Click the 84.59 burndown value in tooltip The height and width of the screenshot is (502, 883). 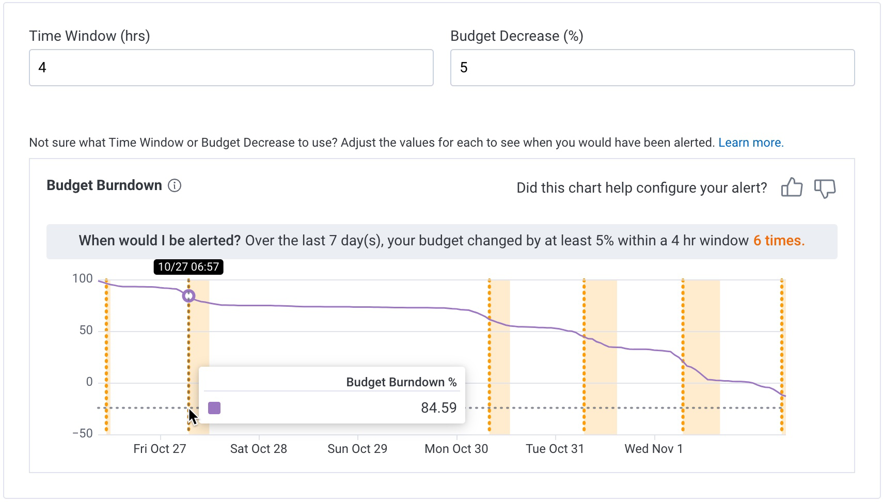click(x=438, y=408)
